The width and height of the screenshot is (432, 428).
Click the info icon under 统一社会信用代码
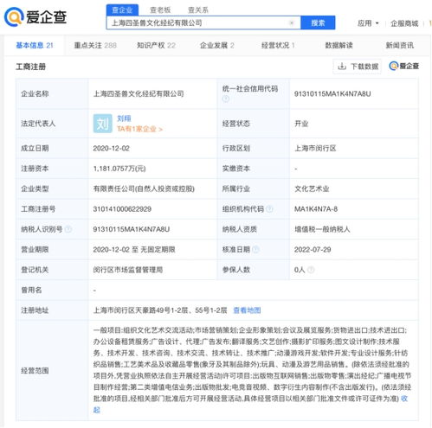pyautogui.click(x=226, y=99)
